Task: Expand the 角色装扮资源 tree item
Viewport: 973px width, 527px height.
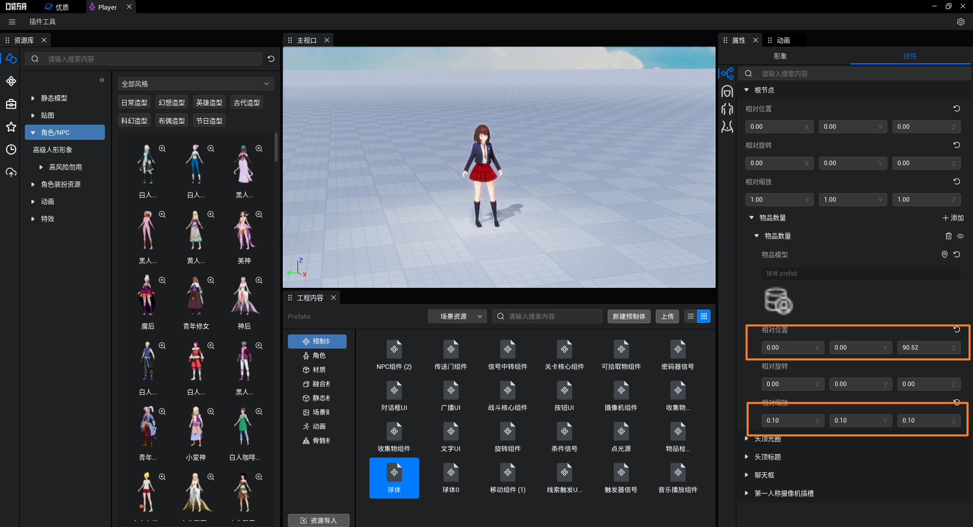Action: [33, 184]
